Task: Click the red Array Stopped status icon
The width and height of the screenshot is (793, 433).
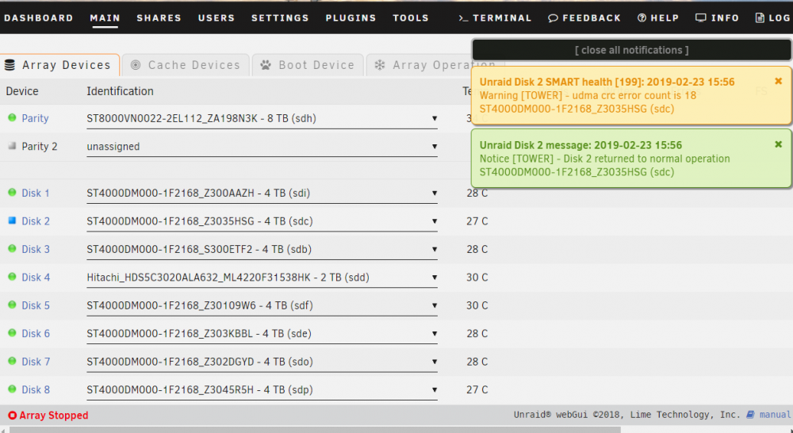Action: tap(12, 416)
